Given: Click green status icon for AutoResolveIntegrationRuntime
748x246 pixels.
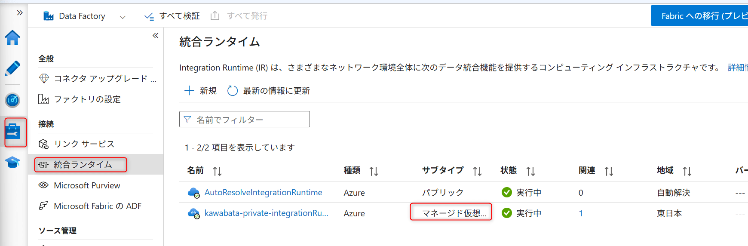Looking at the screenshot, I should coord(507,192).
